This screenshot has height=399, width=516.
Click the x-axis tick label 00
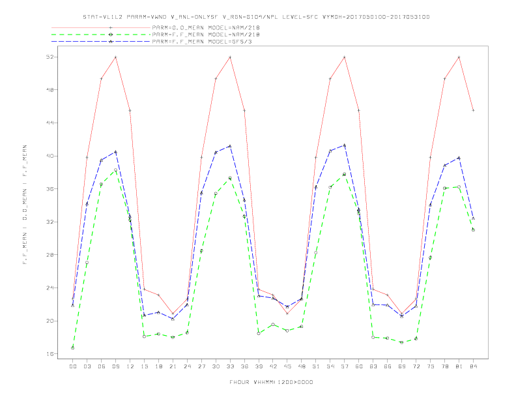pos(73,366)
